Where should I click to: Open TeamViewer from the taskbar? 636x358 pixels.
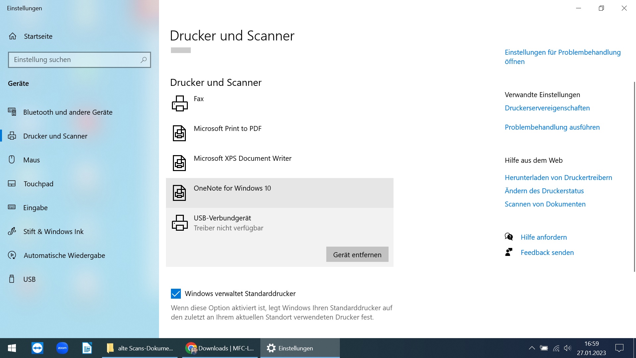(37, 348)
